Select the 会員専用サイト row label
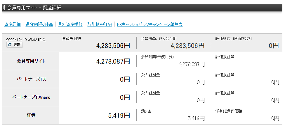 [31, 61]
